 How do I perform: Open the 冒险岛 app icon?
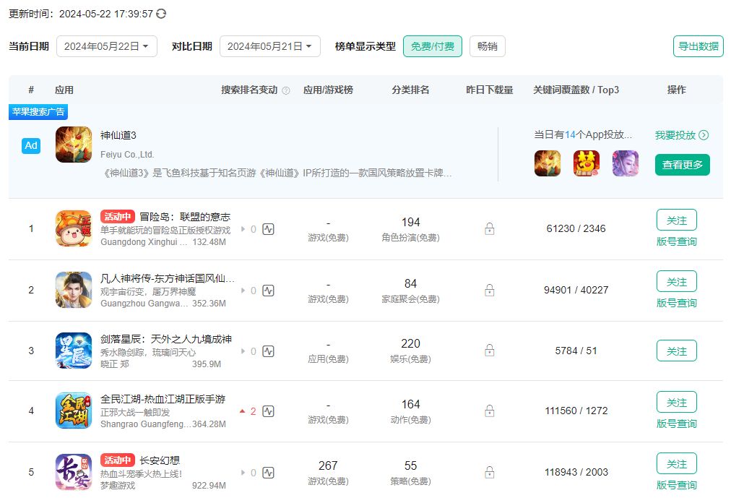[74, 228]
